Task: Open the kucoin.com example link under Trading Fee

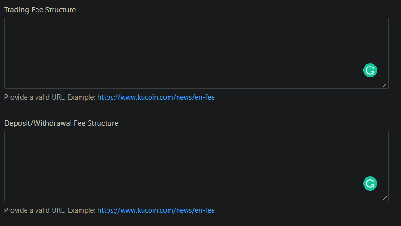Action: (x=156, y=98)
